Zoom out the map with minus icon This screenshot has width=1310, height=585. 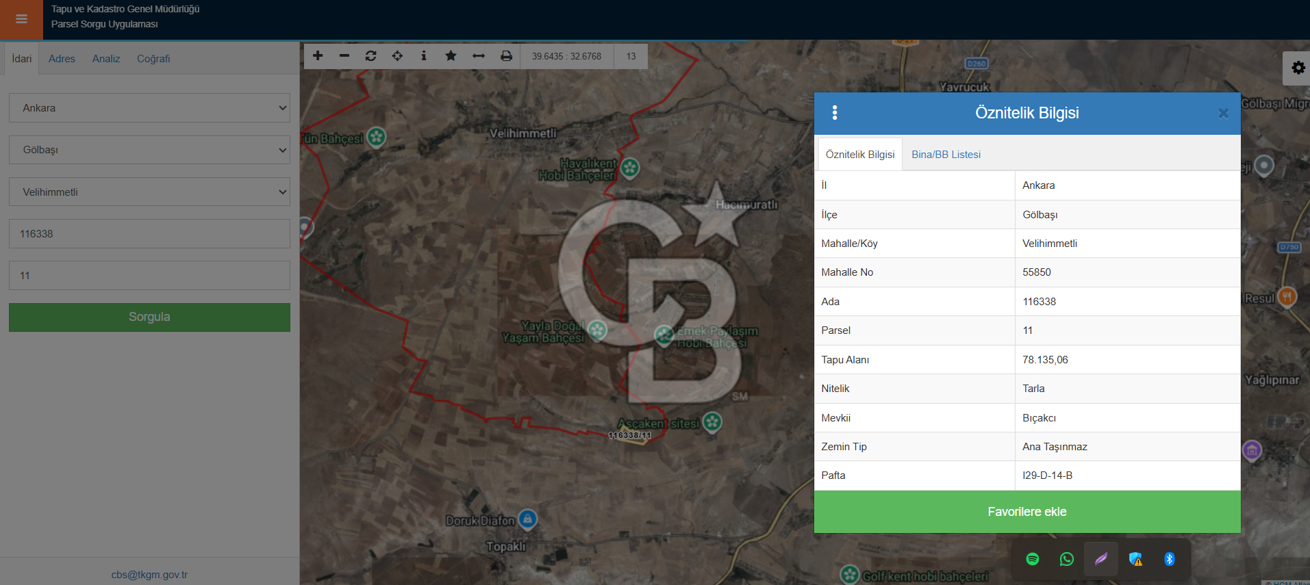[x=344, y=56]
